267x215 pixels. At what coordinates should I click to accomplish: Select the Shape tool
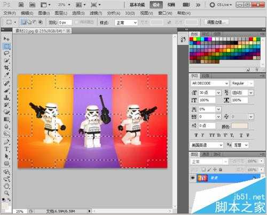6,163
